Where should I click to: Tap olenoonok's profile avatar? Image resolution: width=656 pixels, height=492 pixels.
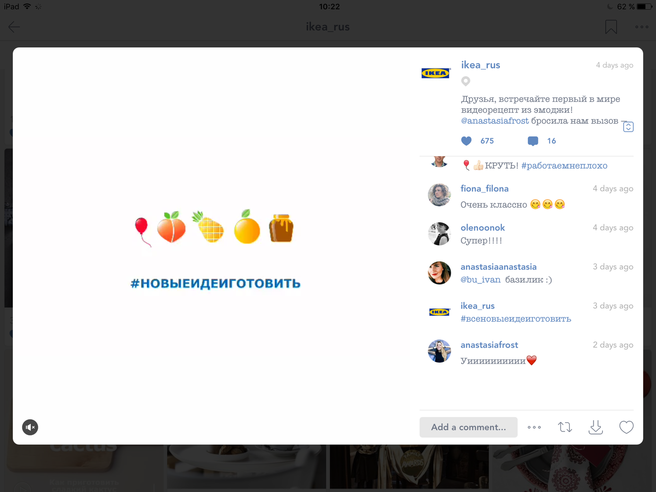(439, 234)
